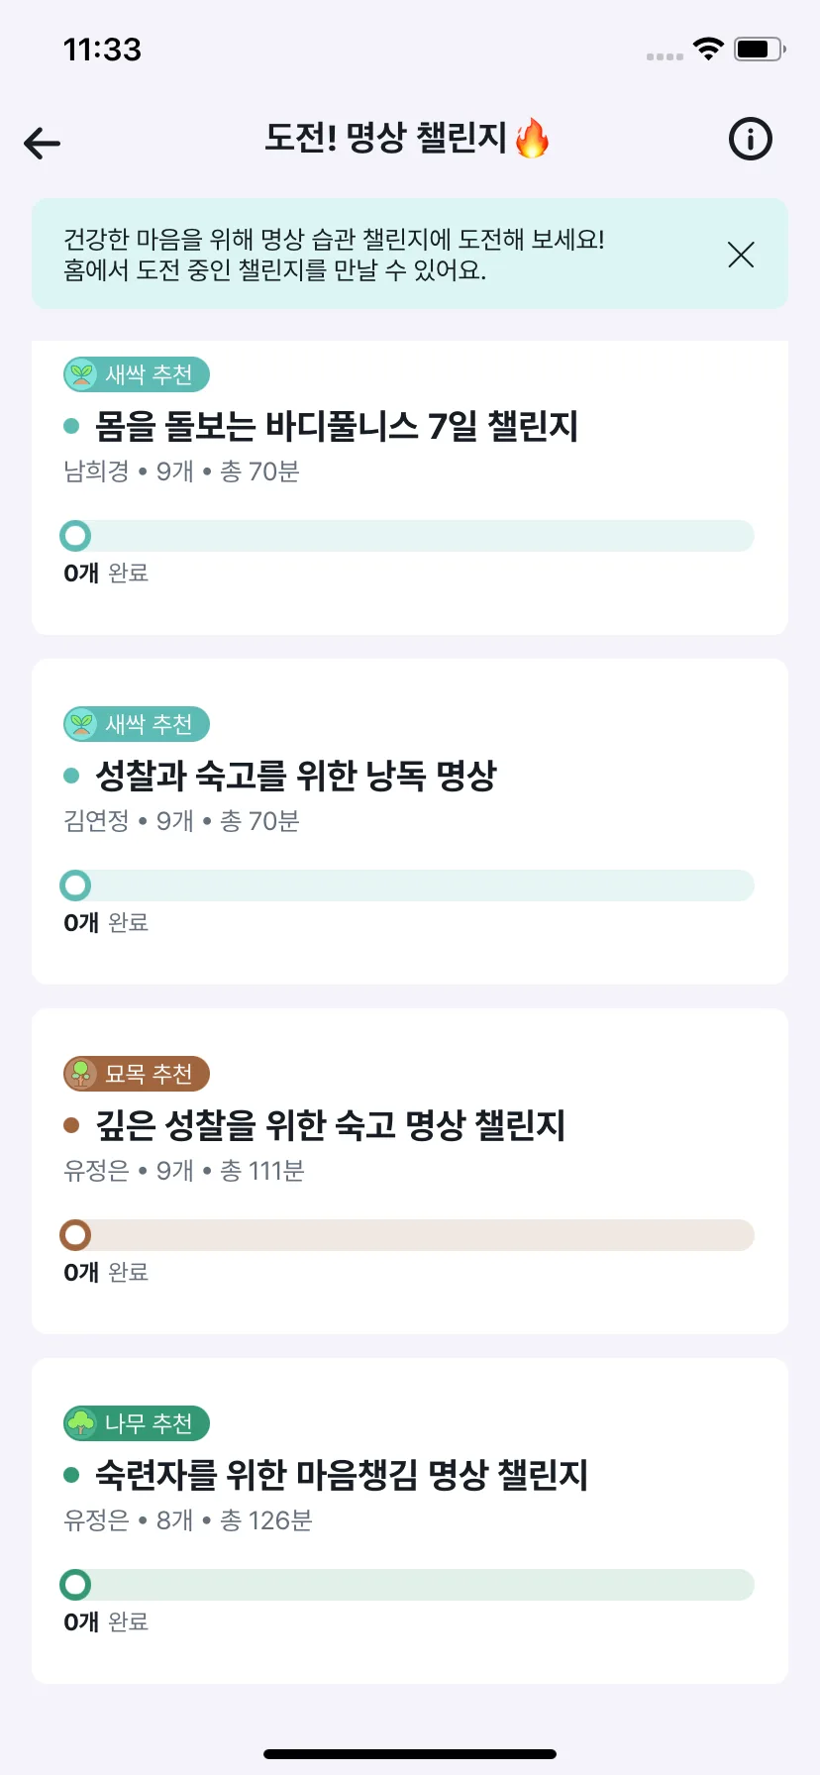
Task: Open 성찰과 숙고를 위한 낭독 명상
Action: tap(295, 776)
